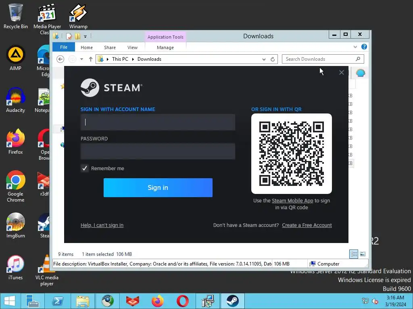This screenshot has height=309, width=413.
Task: Click the Windows Start button
Action: 10,301
